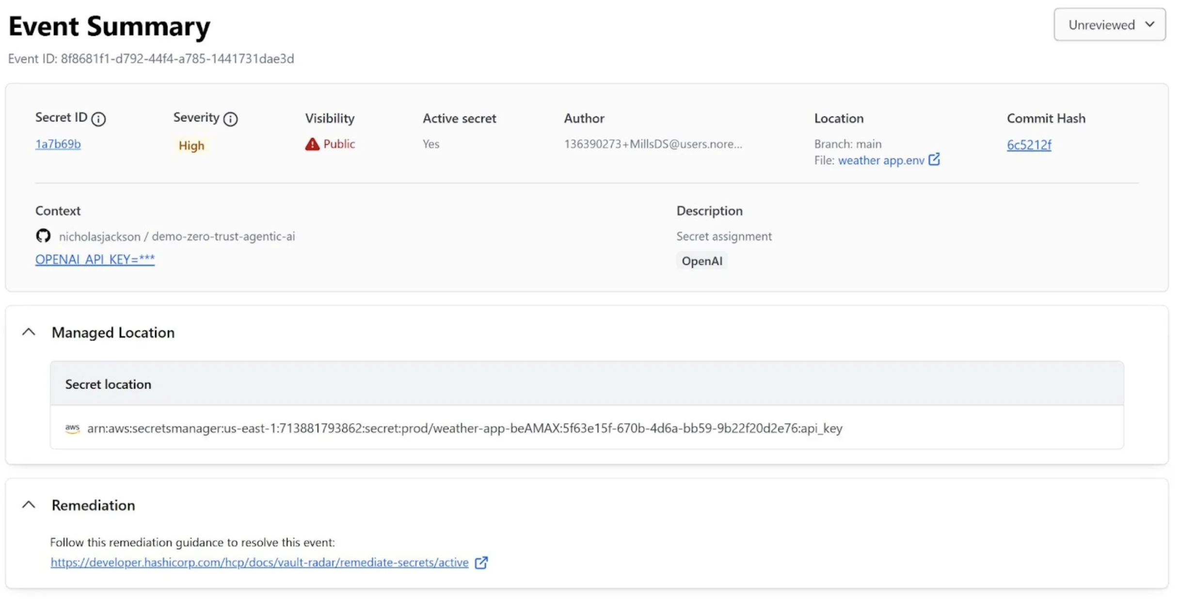Image resolution: width=1179 pixels, height=599 pixels.
Task: Click the AWS logo in secret location
Action: (x=72, y=428)
